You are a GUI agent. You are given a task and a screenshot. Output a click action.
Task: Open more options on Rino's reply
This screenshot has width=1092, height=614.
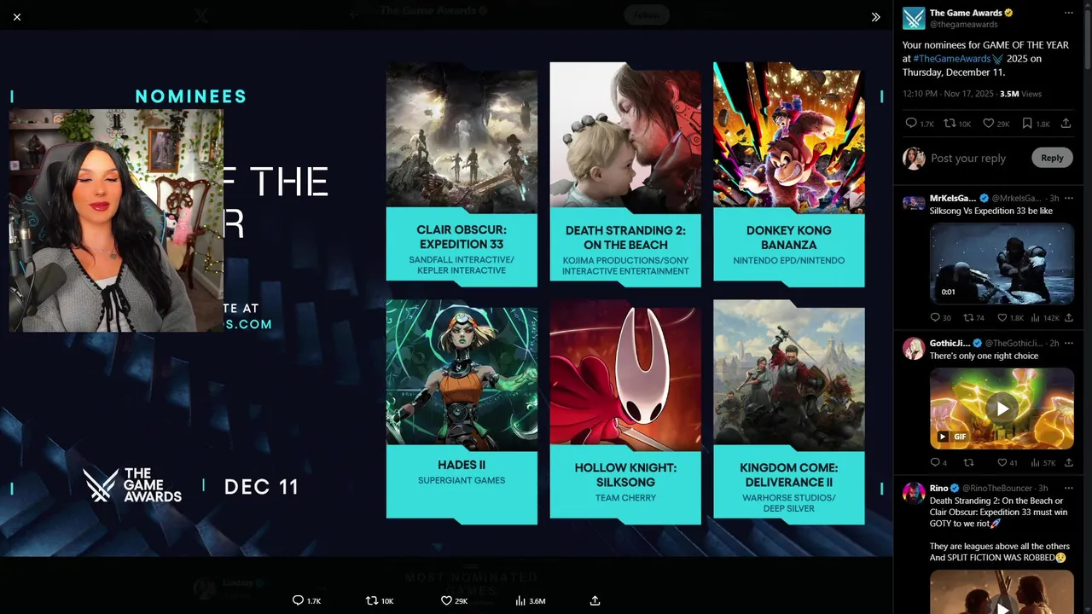1068,489
